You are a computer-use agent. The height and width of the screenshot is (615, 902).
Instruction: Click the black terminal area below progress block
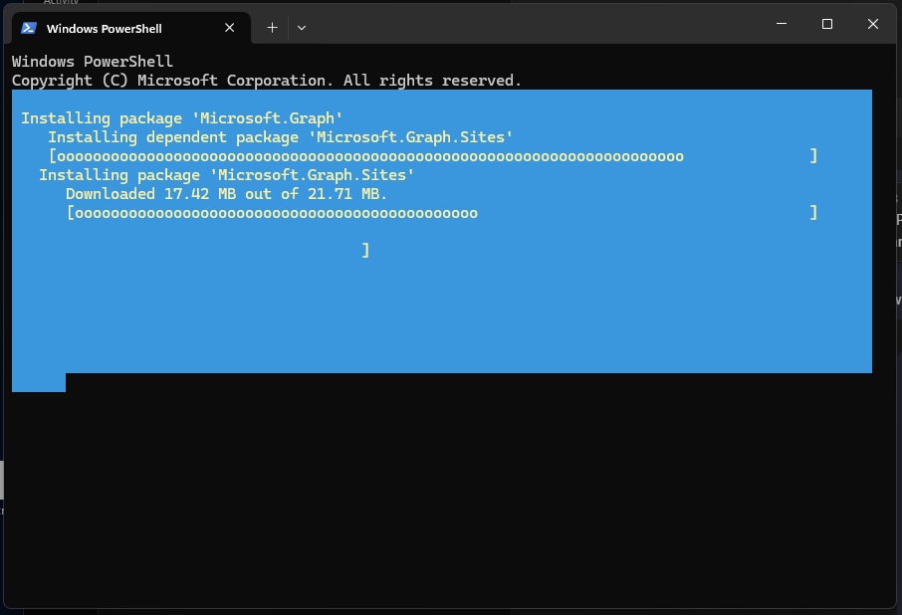(x=448, y=488)
